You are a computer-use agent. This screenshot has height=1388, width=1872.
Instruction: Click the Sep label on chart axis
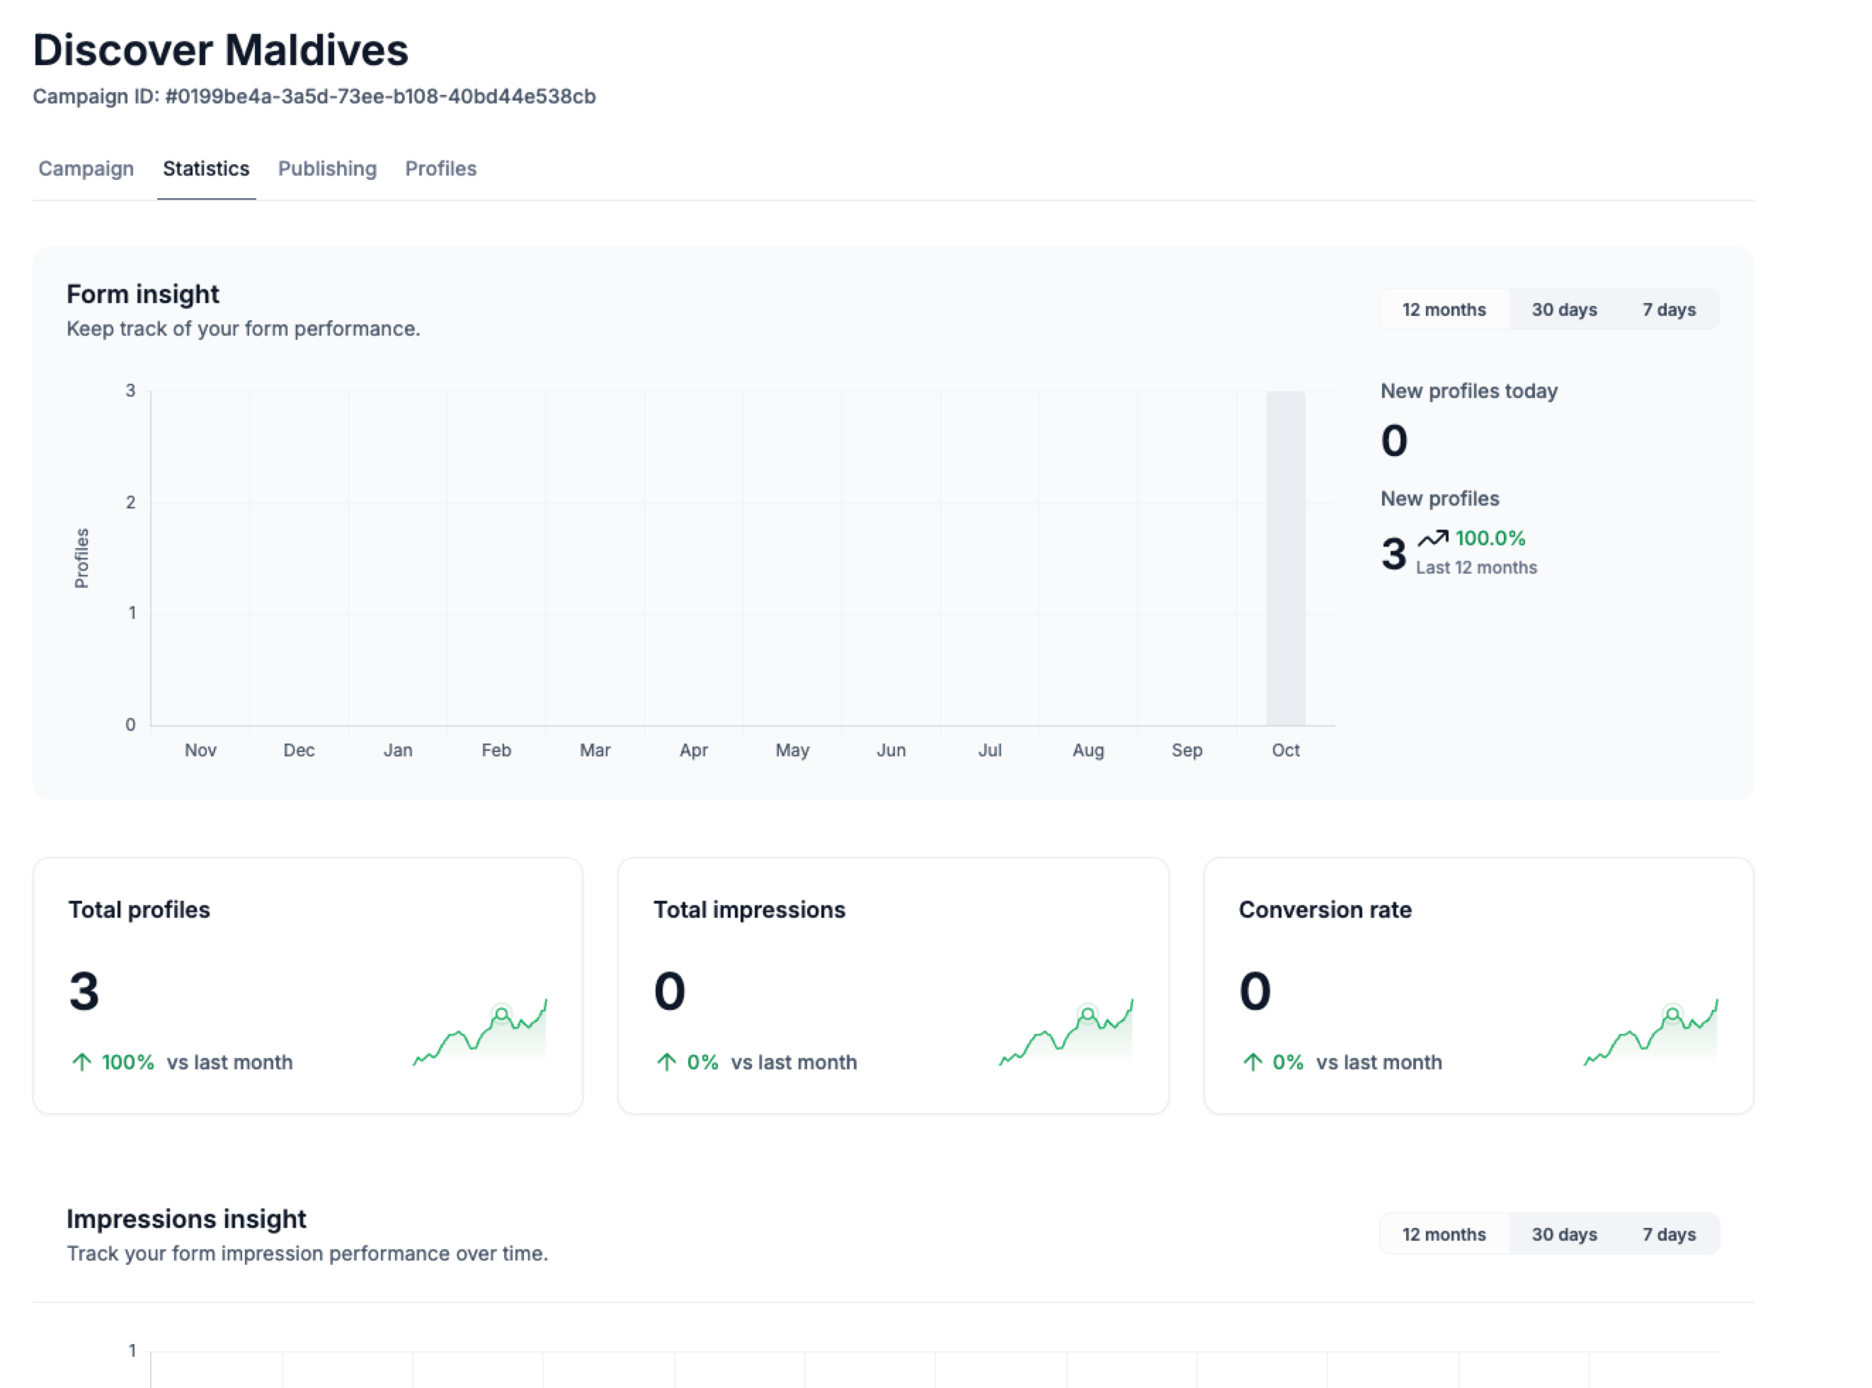1186,749
